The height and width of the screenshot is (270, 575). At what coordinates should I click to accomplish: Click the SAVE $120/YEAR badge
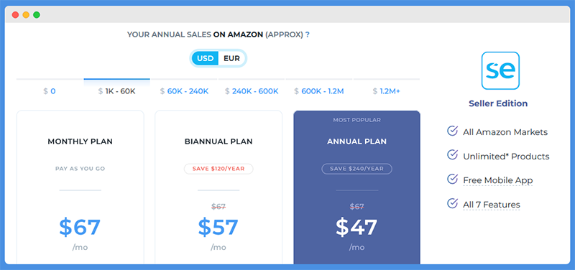pos(218,169)
